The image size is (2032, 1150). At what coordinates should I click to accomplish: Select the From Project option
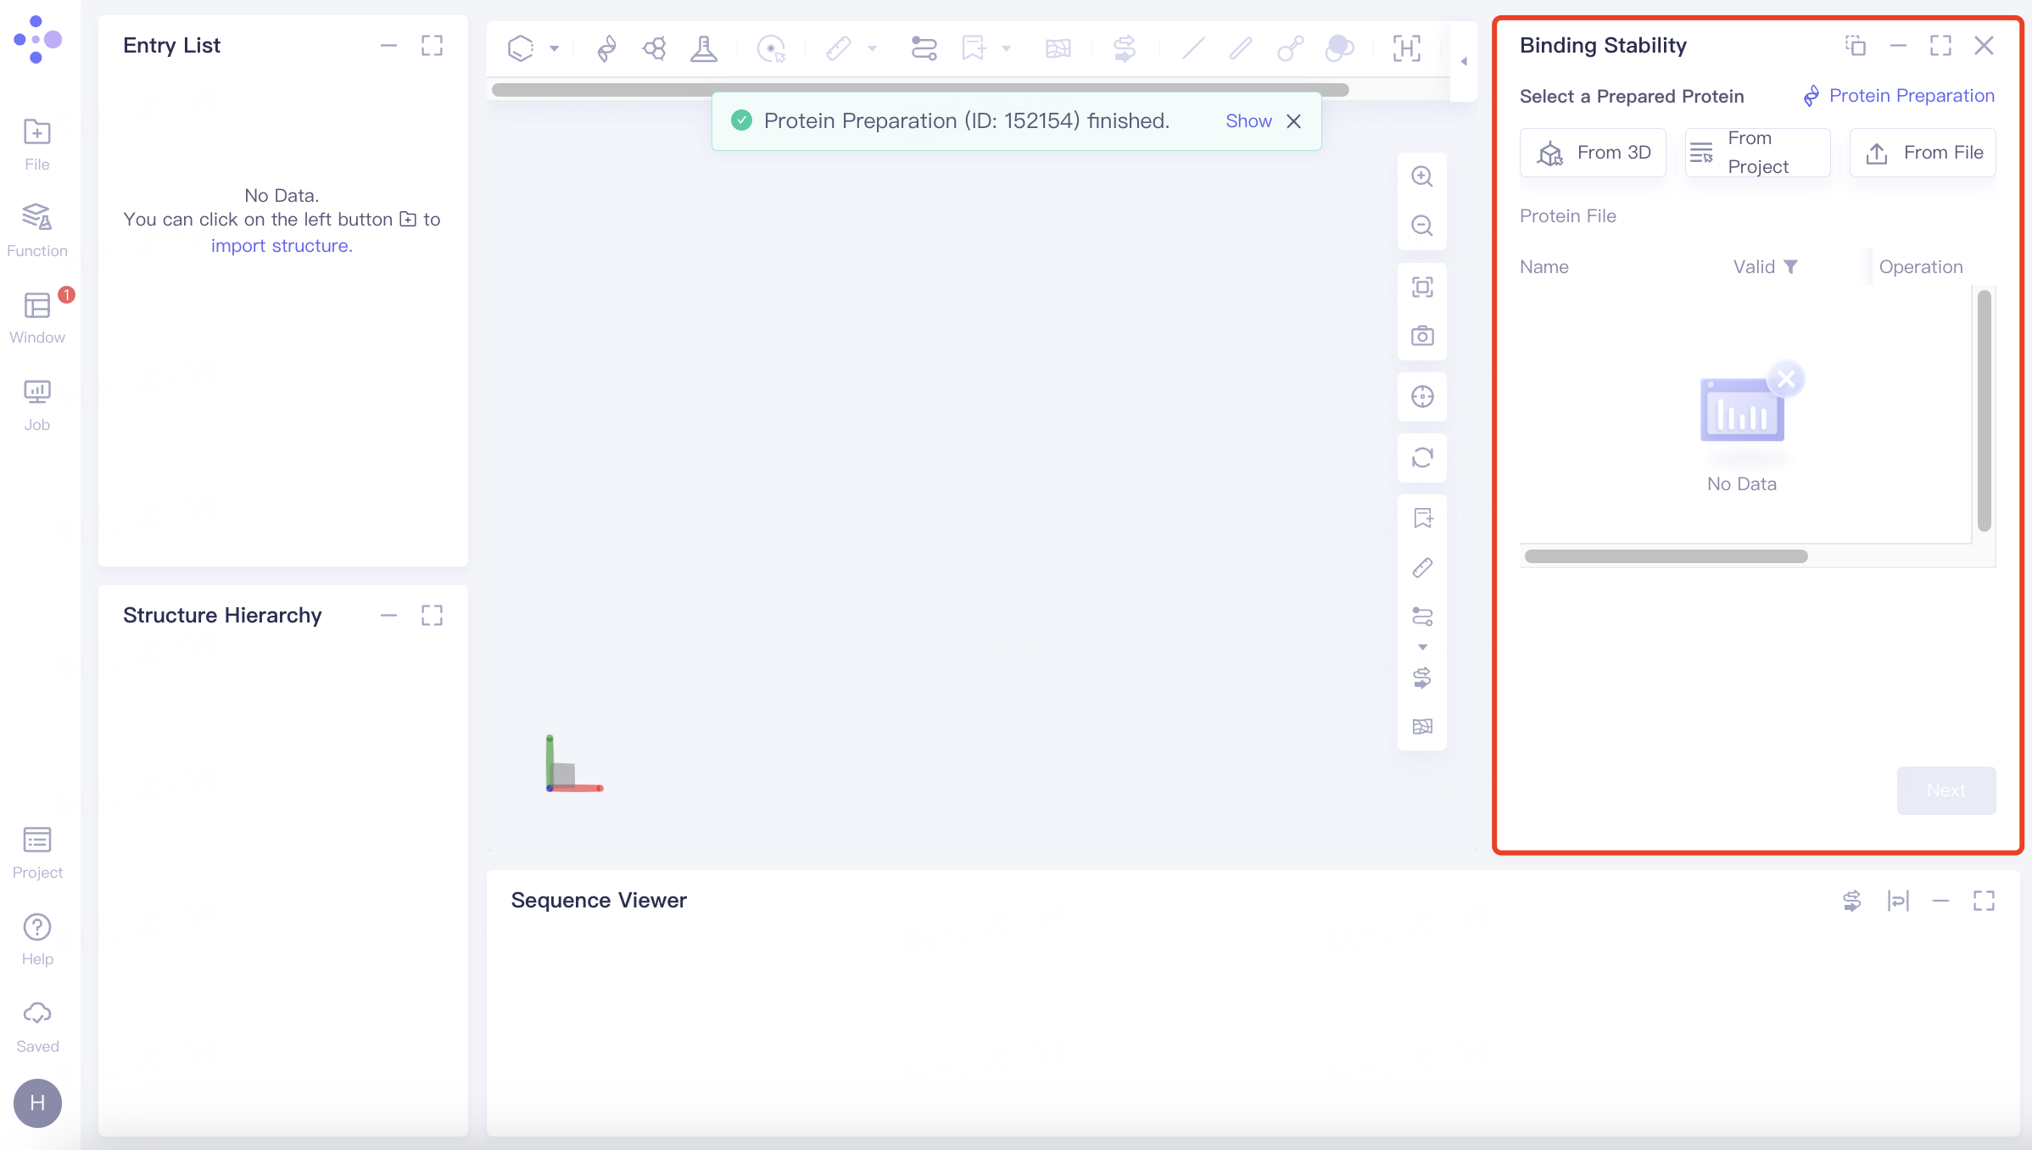pyautogui.click(x=1757, y=153)
